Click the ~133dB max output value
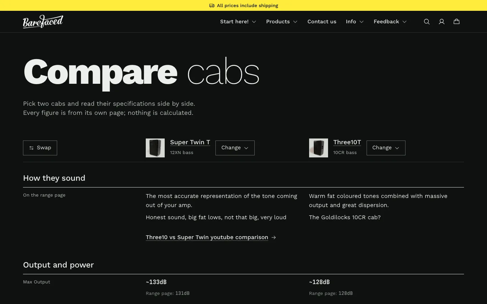 click(x=156, y=282)
